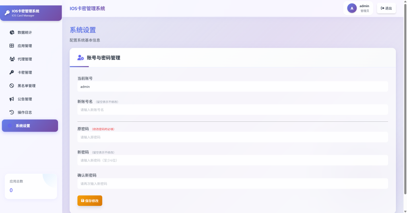
Task: Click the sidebar IOS Card Manager logo banner
Action: point(31,13)
